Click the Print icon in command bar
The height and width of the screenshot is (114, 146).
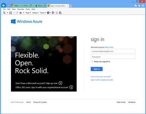coord(20,13)
